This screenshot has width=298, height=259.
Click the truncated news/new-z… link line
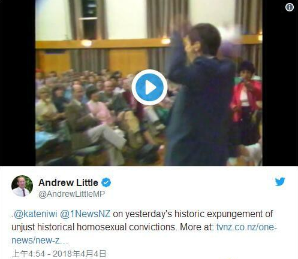[x=40, y=240]
